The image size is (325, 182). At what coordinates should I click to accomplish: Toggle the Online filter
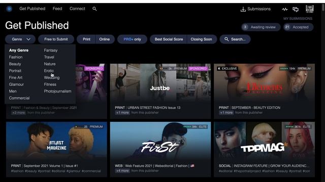click(105, 39)
